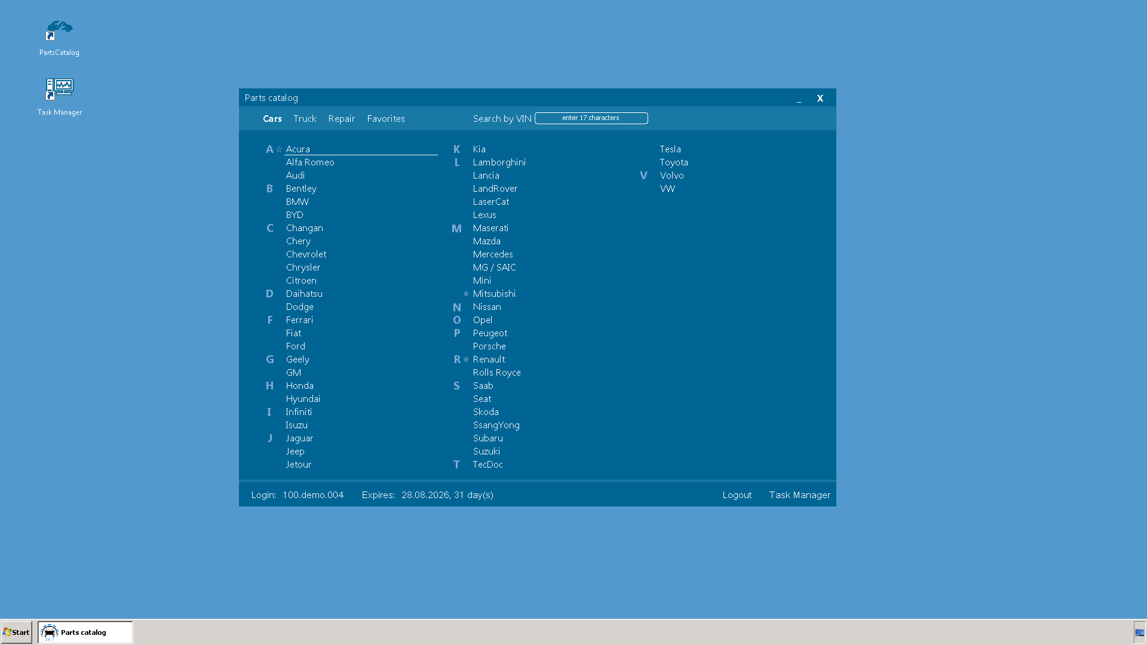Select Jeep from the list
The width and height of the screenshot is (1147, 645).
295,451
